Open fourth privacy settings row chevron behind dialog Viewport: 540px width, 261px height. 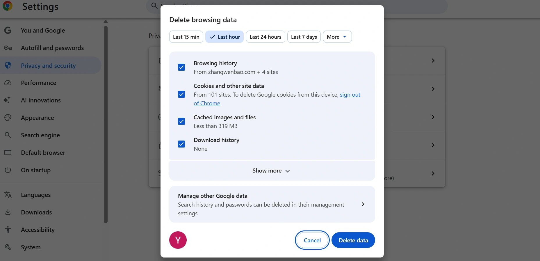point(433,145)
